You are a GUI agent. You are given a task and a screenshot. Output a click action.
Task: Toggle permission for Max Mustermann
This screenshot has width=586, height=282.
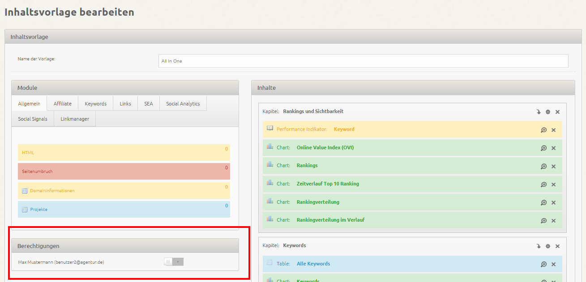(x=174, y=262)
